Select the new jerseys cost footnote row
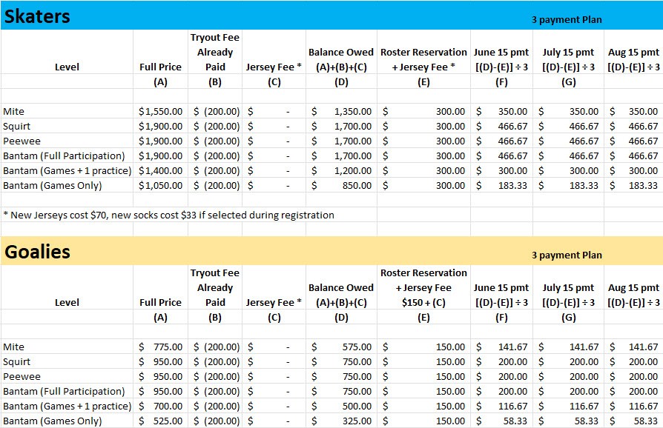This screenshot has height=428, width=663. [169, 215]
